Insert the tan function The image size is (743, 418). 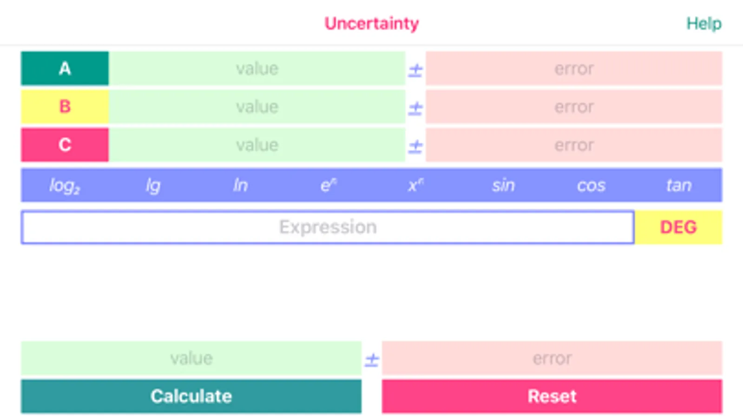pos(678,185)
